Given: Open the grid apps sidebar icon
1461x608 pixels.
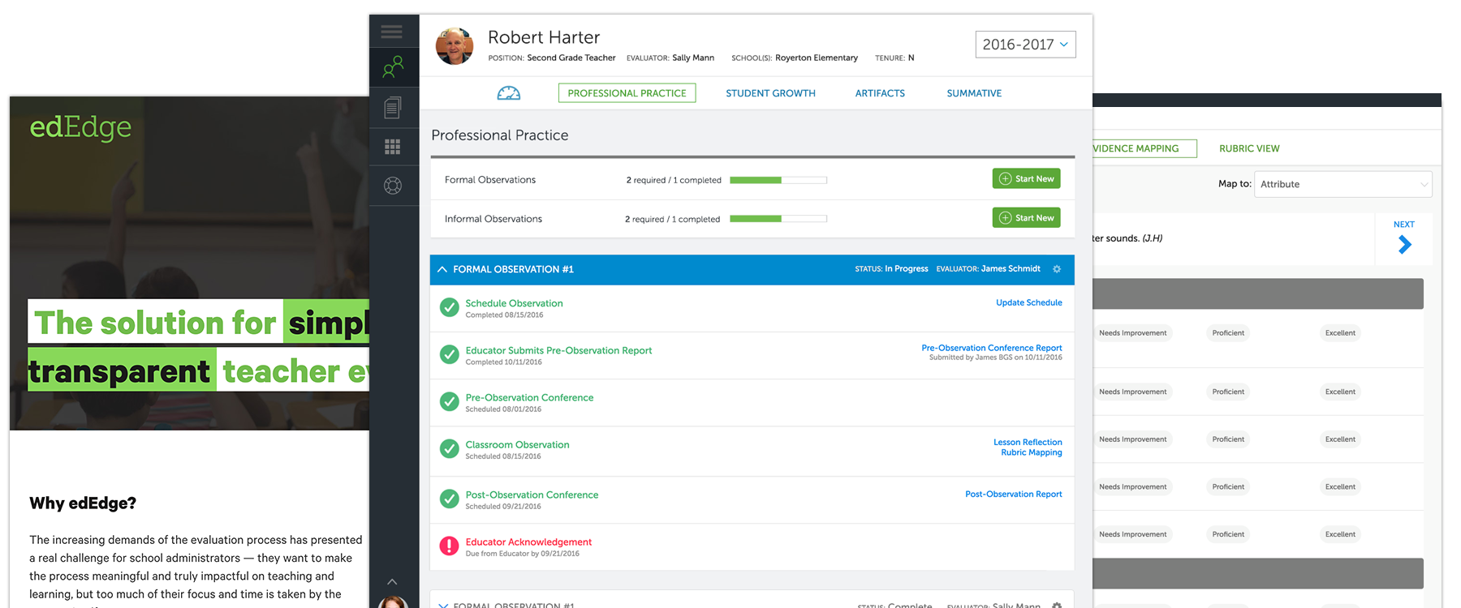Looking at the screenshot, I should (x=393, y=147).
